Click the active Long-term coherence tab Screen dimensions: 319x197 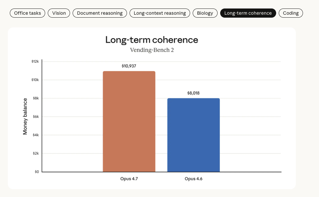click(x=248, y=13)
